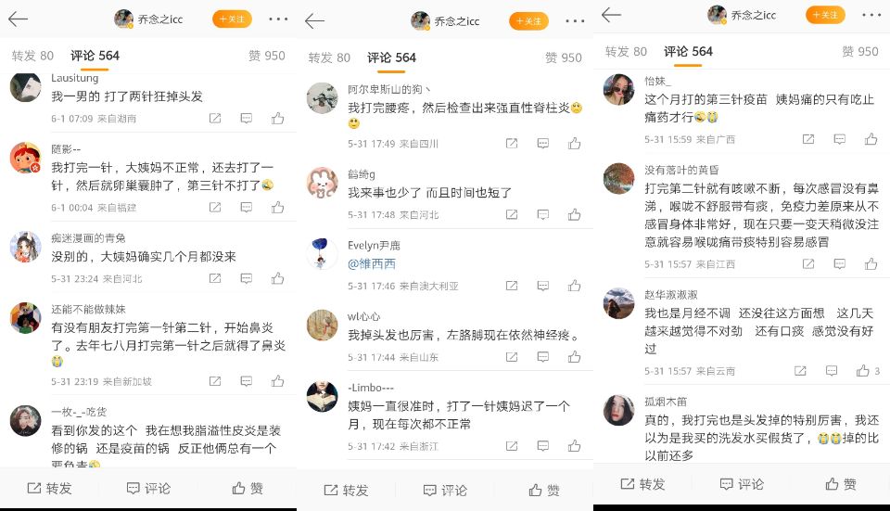The image size is (890, 511).
Task: Tap reply icon on -Limbo--- comment
Action: click(x=543, y=446)
